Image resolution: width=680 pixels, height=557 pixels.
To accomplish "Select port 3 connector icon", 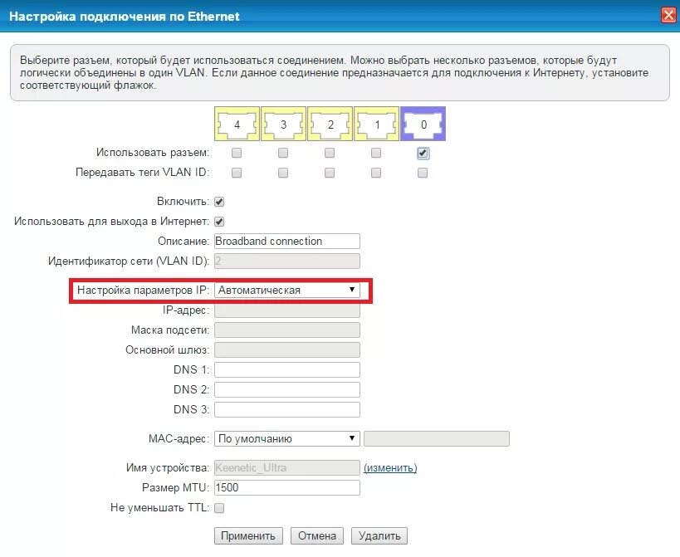I will [x=283, y=124].
